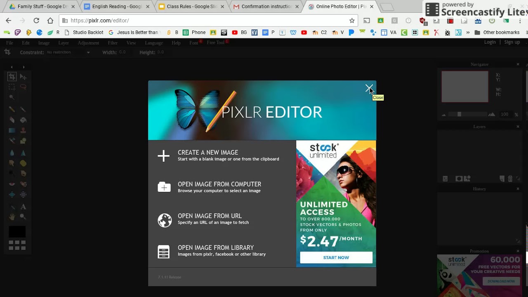Viewport: 528px width, 297px height.
Task: Click the browser reload button
Action: [x=36, y=21]
